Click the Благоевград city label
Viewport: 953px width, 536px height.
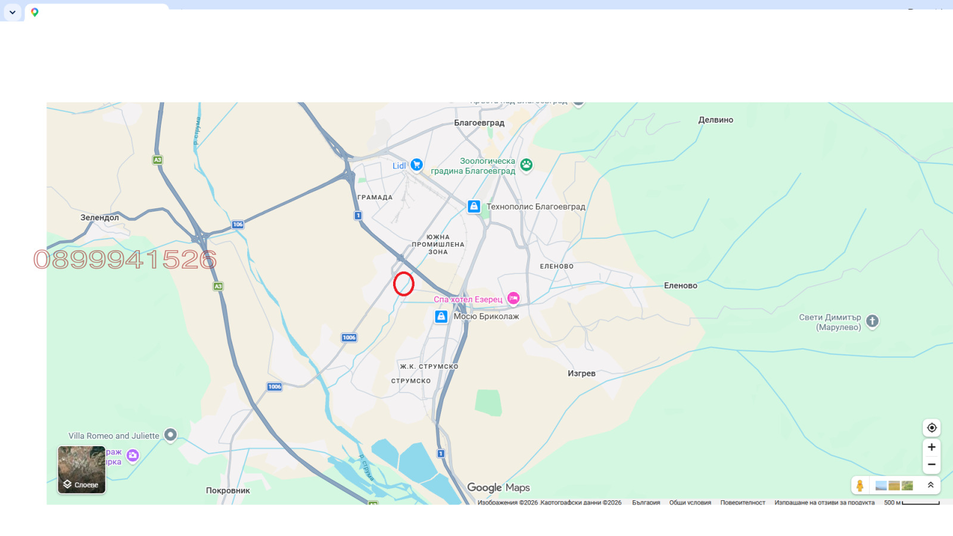click(x=479, y=123)
